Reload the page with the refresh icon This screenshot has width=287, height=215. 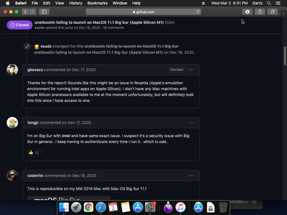click(198, 12)
